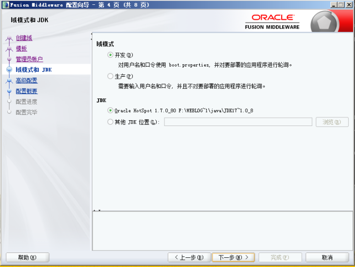Select the 生产 domain mode radio button

click(110, 76)
